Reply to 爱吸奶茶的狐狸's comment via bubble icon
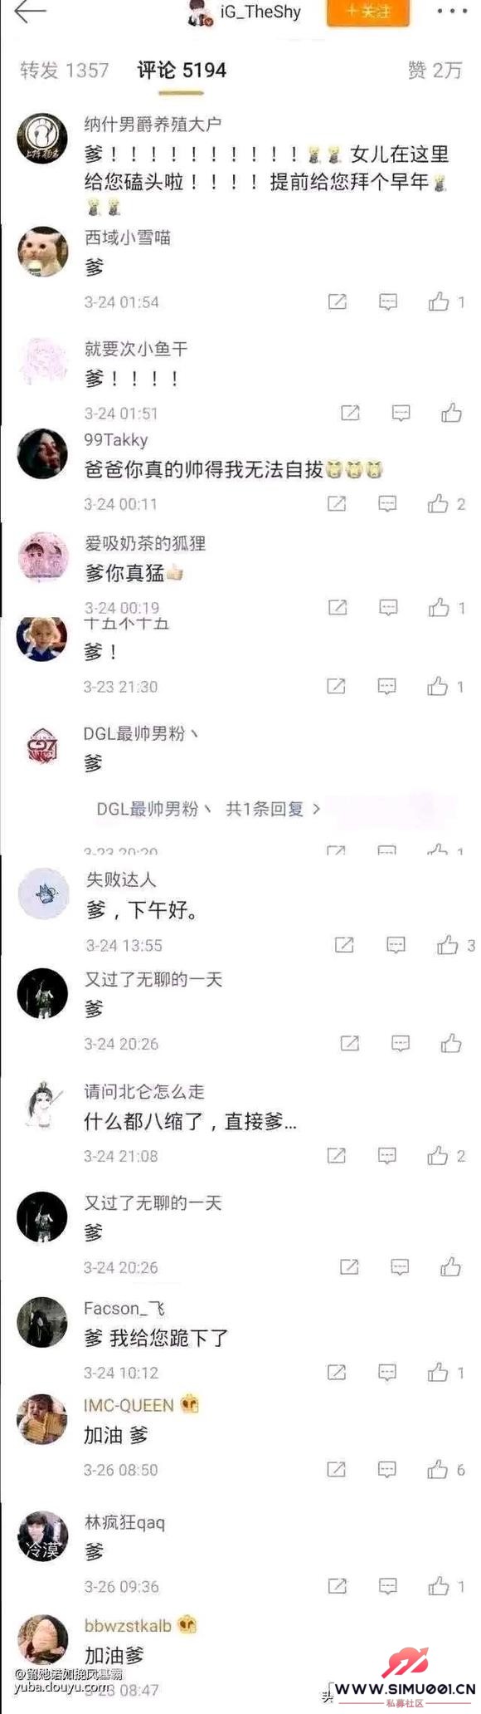Viewport: 481px width, 1714px height. pyautogui.click(x=388, y=609)
